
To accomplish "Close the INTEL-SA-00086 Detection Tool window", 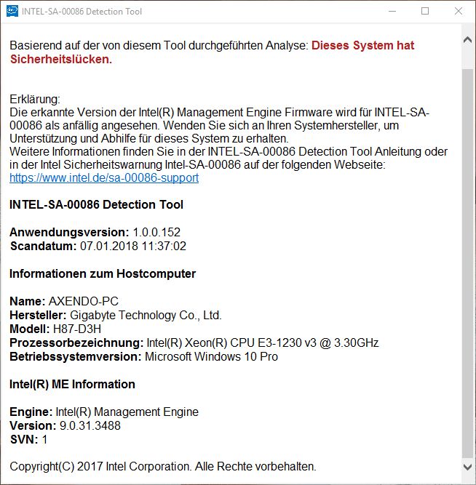I will [459, 11].
